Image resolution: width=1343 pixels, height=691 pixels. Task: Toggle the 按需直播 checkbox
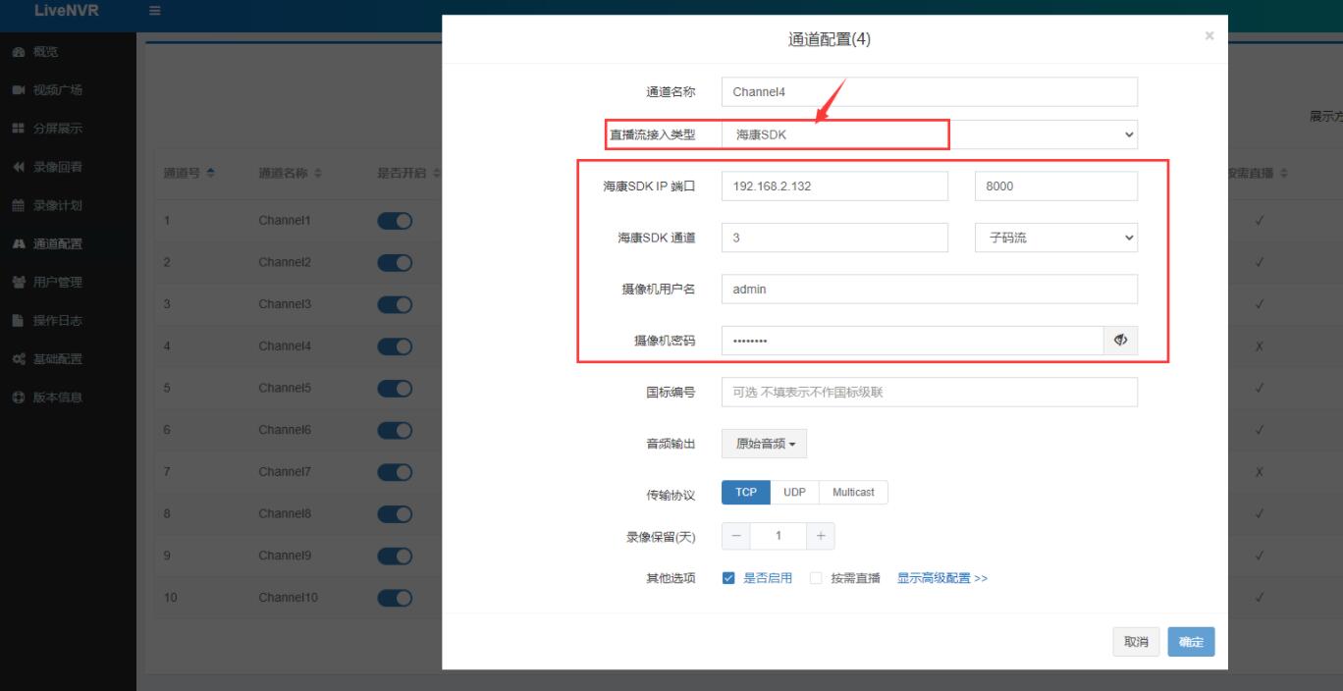point(816,578)
